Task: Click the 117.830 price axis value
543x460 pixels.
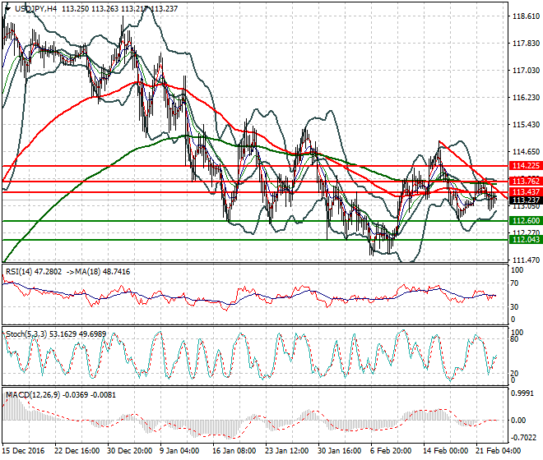Action: pyautogui.click(x=526, y=44)
